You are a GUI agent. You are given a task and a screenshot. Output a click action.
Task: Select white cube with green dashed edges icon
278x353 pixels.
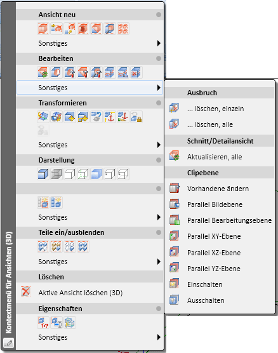[x=83, y=174]
